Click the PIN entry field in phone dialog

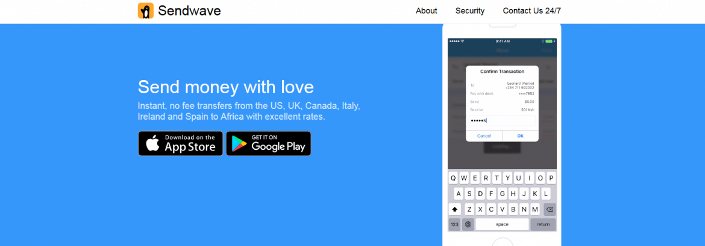point(502,120)
